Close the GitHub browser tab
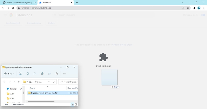The width and height of the screenshot is (207, 109). point(35,3)
